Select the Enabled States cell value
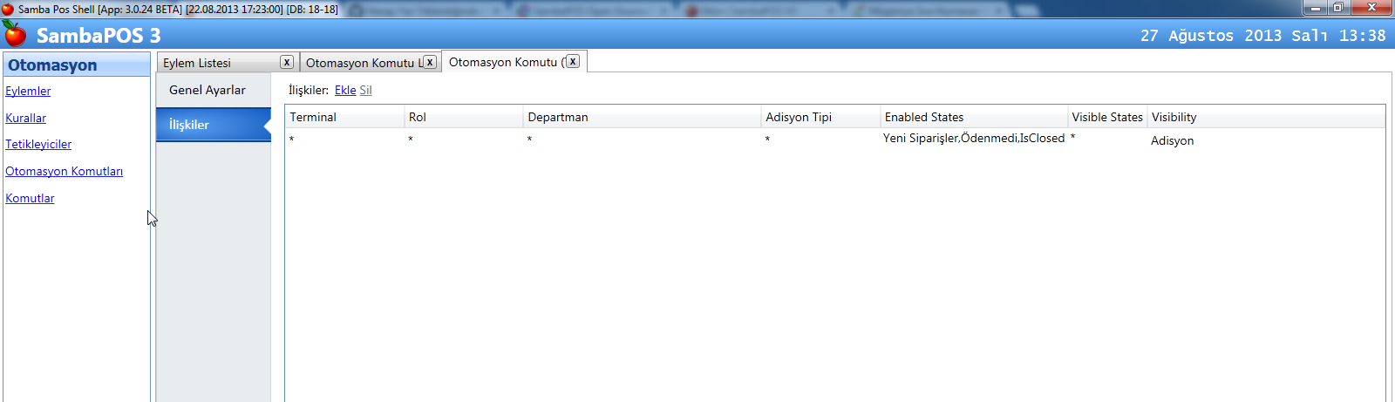The image size is (1395, 402). pyautogui.click(x=973, y=138)
